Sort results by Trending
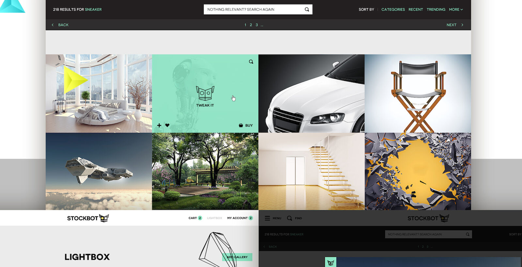522x267 pixels. (436, 9)
